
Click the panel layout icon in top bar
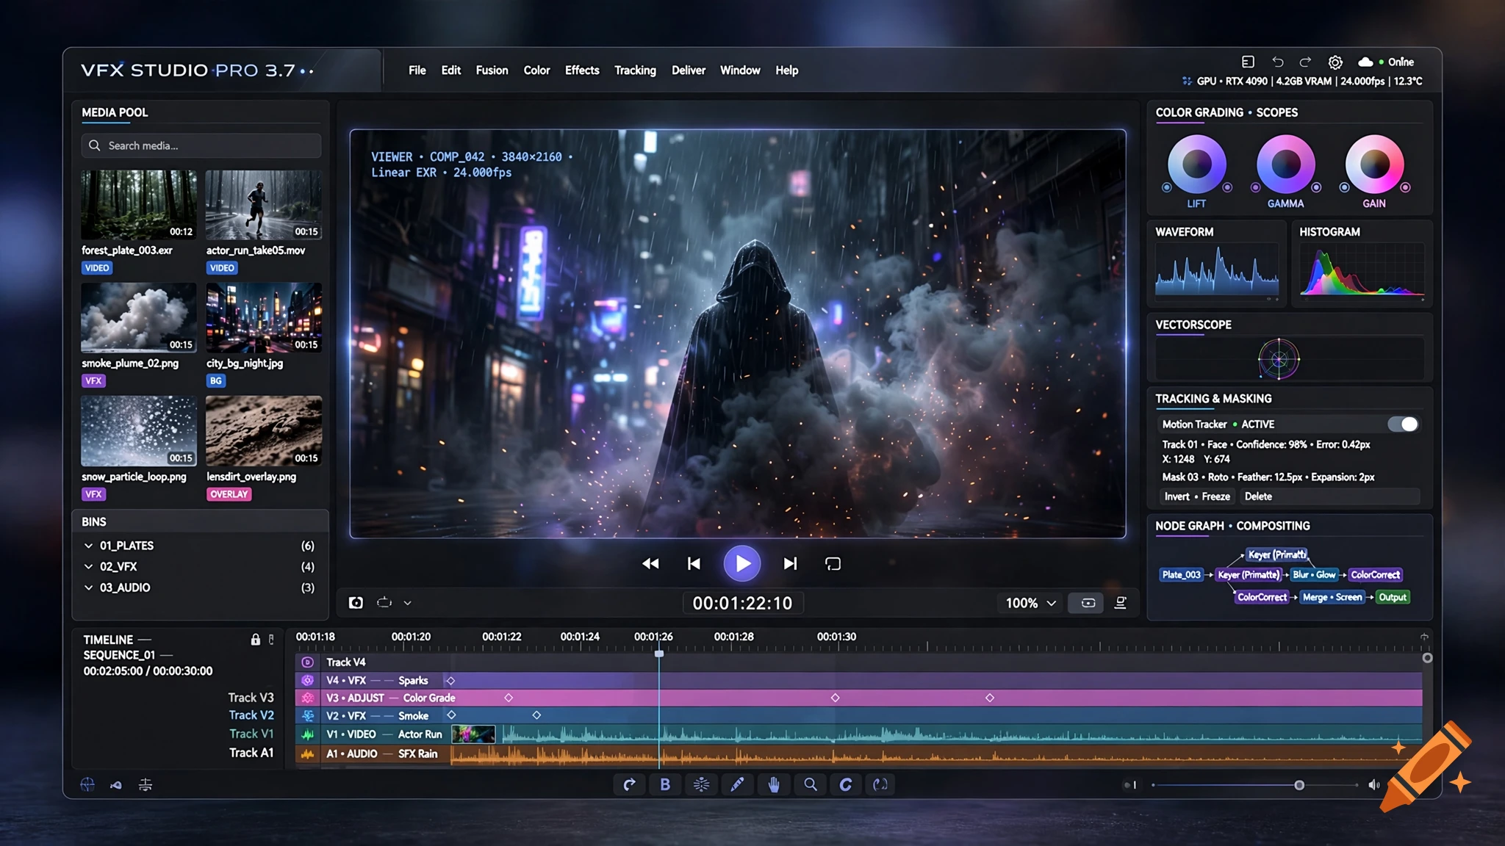(1248, 62)
